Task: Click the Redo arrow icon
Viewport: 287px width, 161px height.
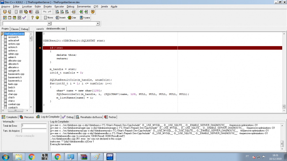Action: point(49,12)
